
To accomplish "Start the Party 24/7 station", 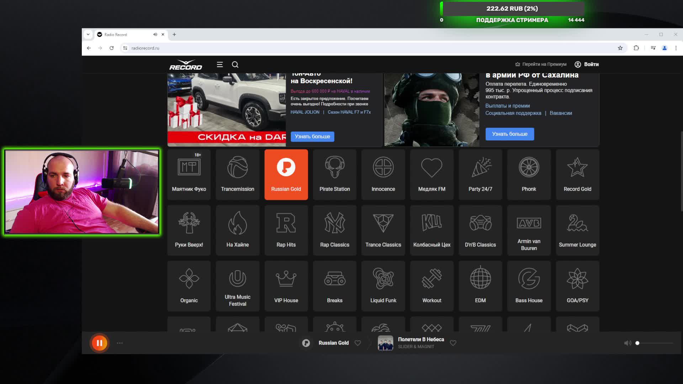I will (x=480, y=174).
